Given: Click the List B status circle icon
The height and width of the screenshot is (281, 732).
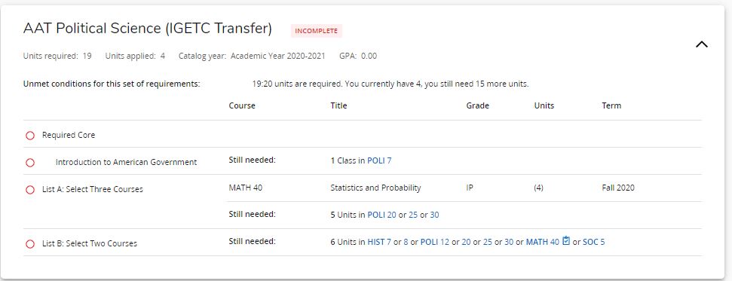Looking at the screenshot, I should [30, 243].
